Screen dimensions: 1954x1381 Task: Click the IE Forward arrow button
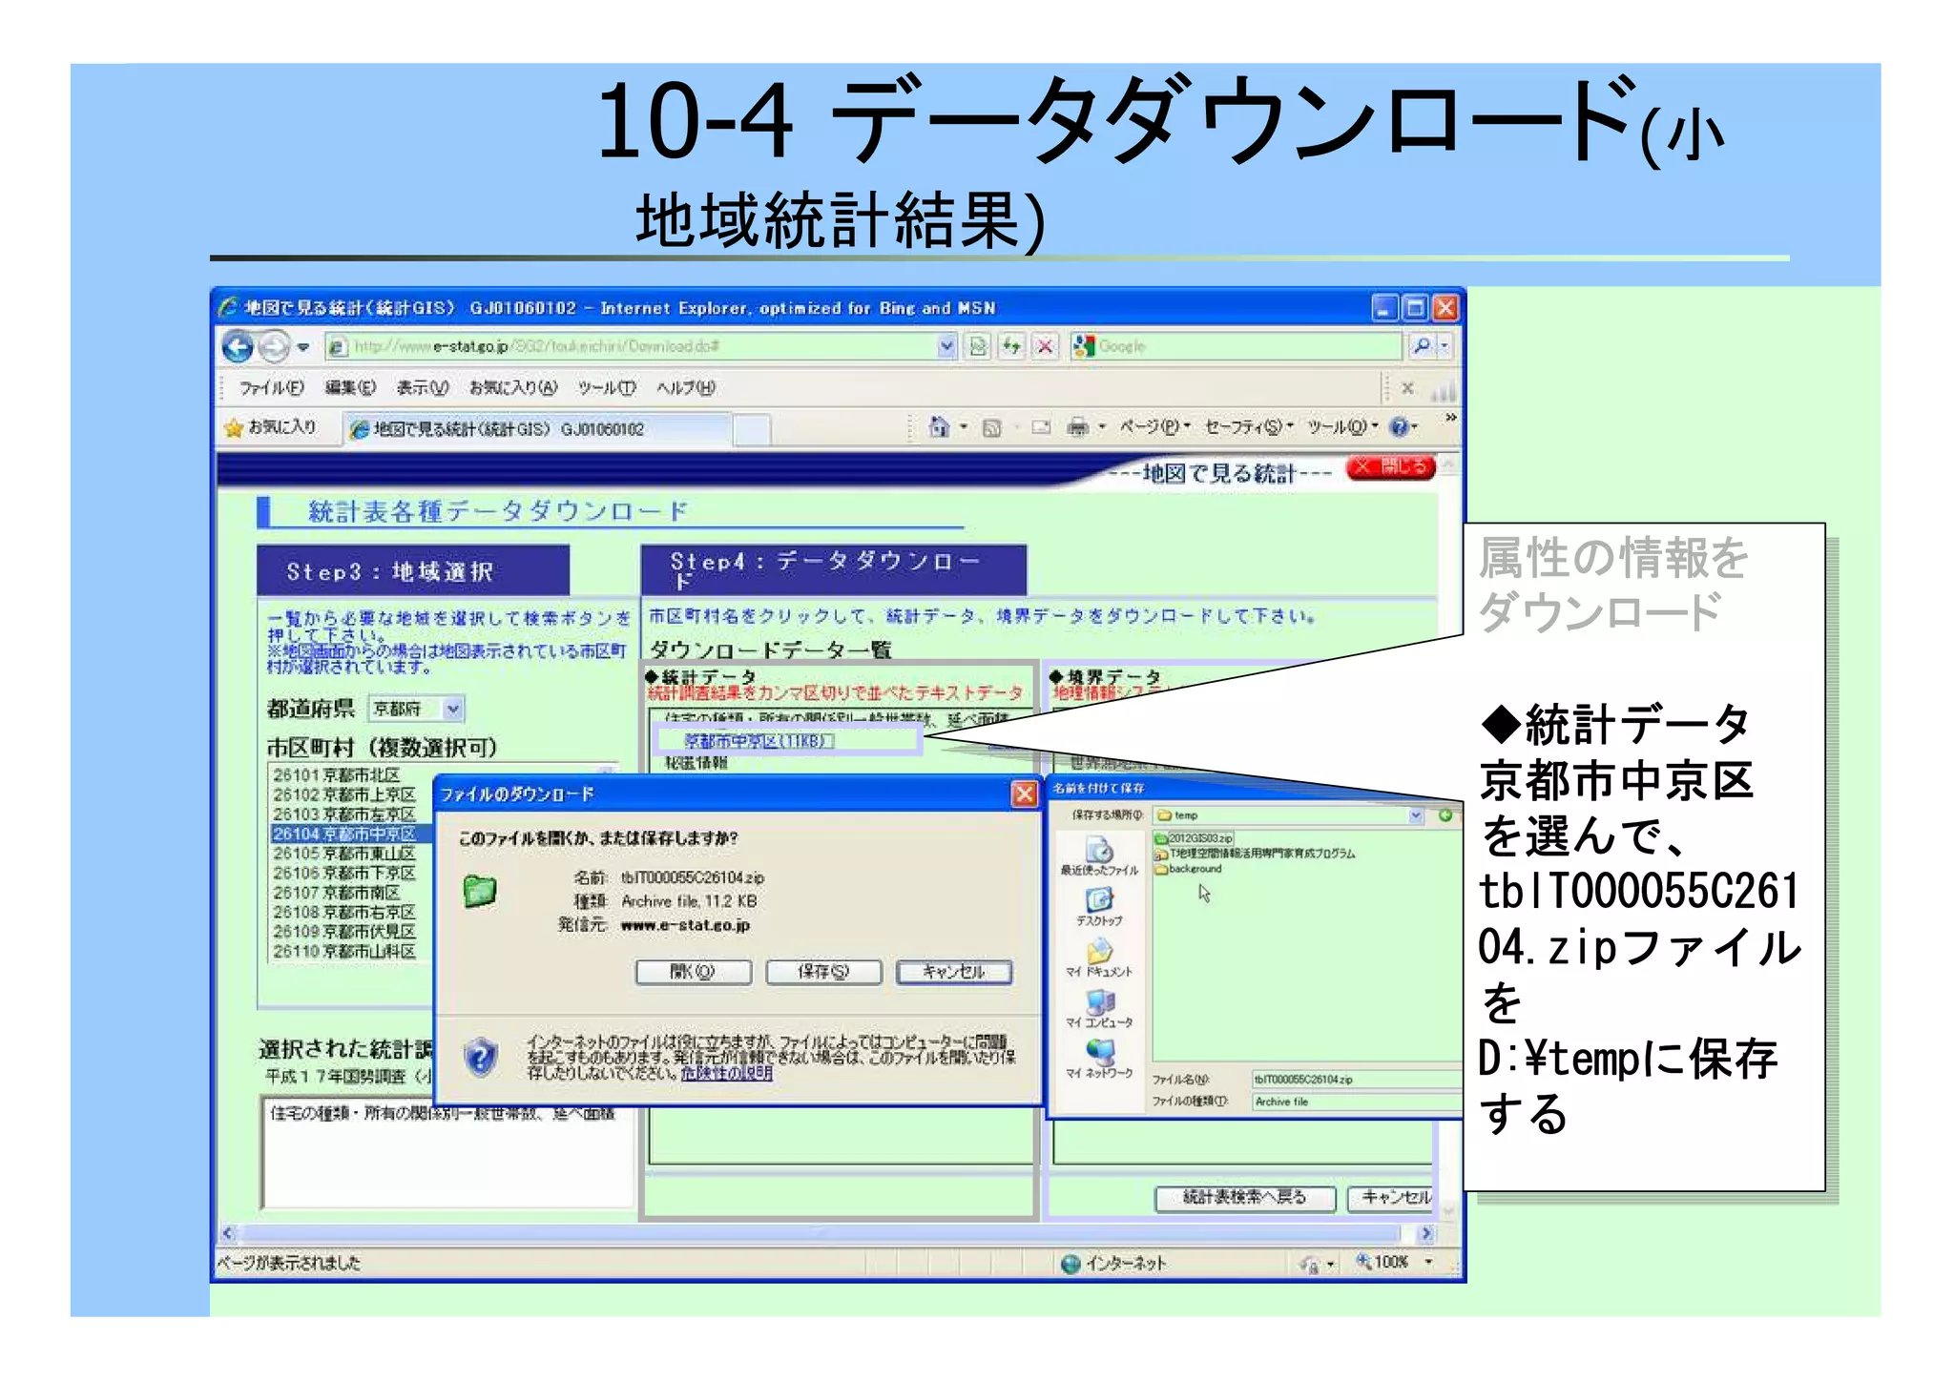(274, 346)
